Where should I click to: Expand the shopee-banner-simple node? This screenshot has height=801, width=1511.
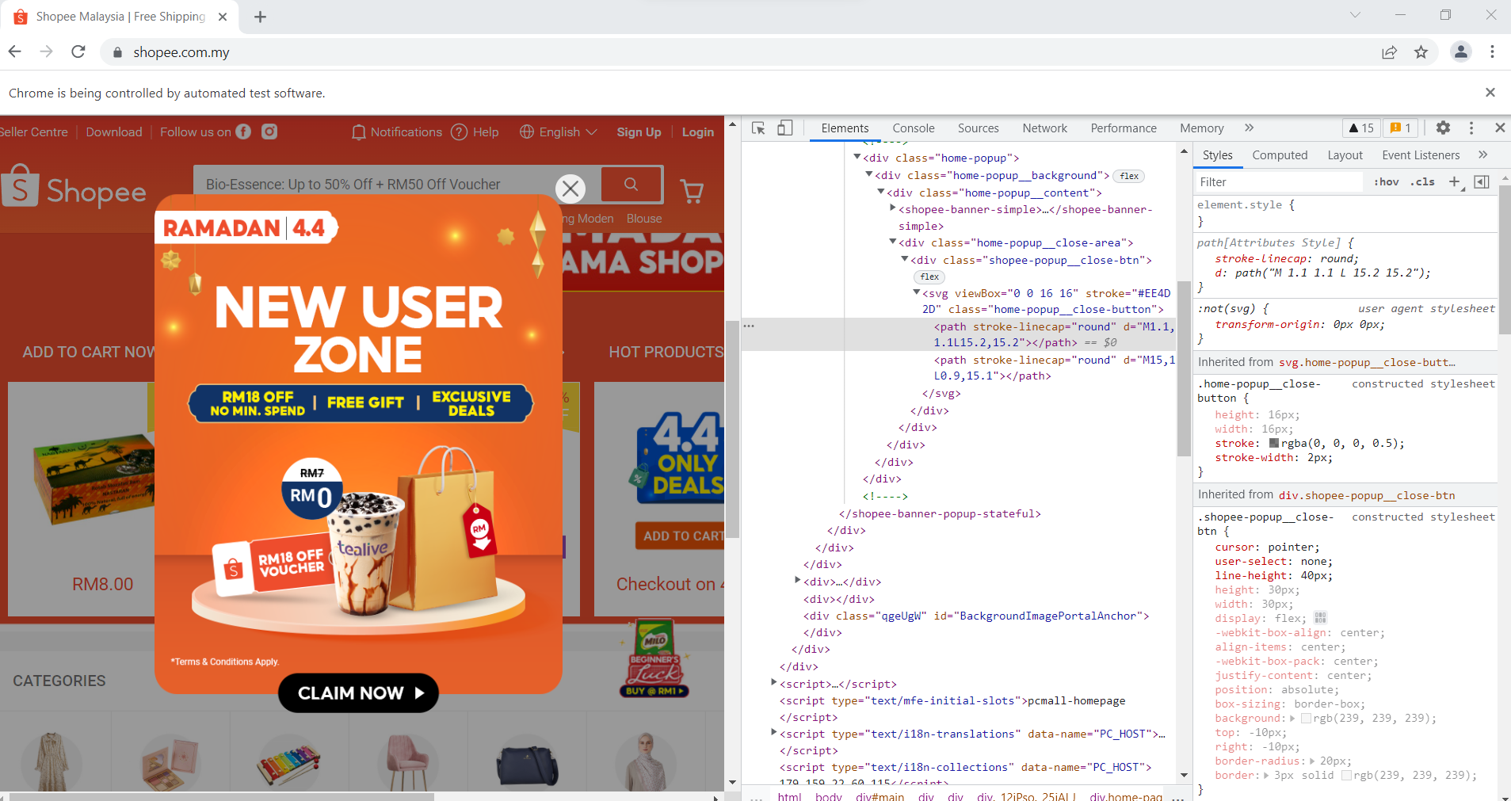893,208
